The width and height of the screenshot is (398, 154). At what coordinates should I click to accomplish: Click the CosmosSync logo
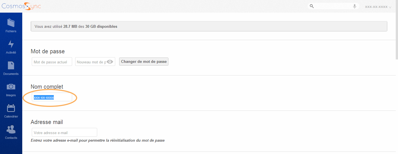click(x=21, y=6)
